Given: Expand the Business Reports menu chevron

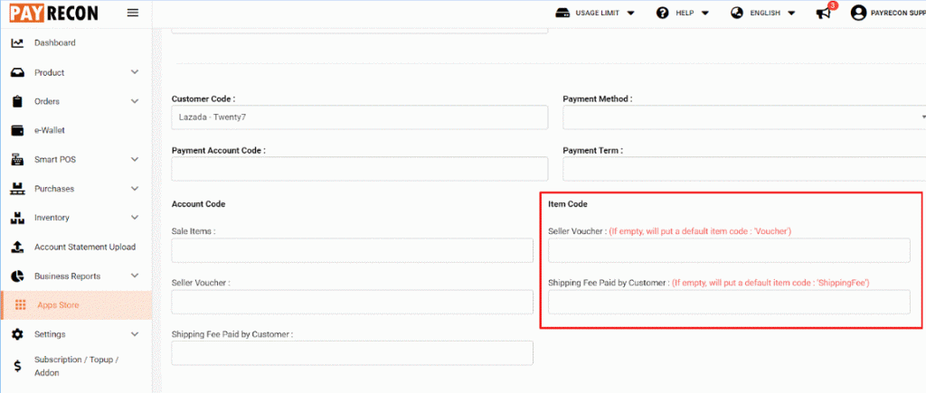Looking at the screenshot, I should [135, 276].
